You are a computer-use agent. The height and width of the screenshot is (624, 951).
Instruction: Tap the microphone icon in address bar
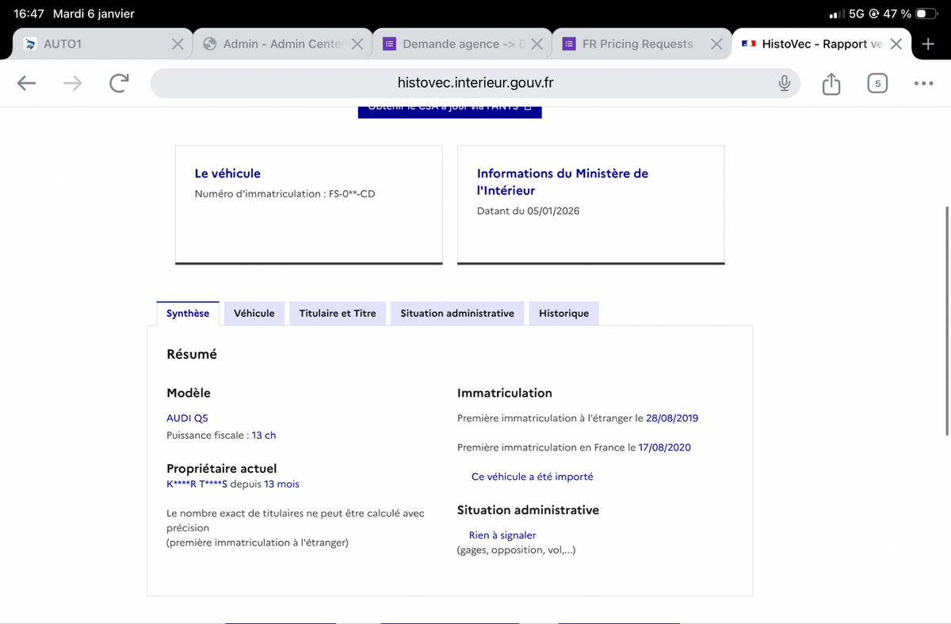[784, 83]
